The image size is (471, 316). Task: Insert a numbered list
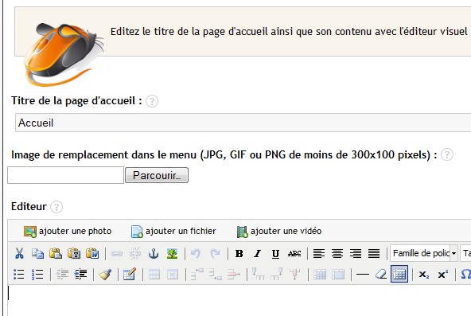coord(37,275)
